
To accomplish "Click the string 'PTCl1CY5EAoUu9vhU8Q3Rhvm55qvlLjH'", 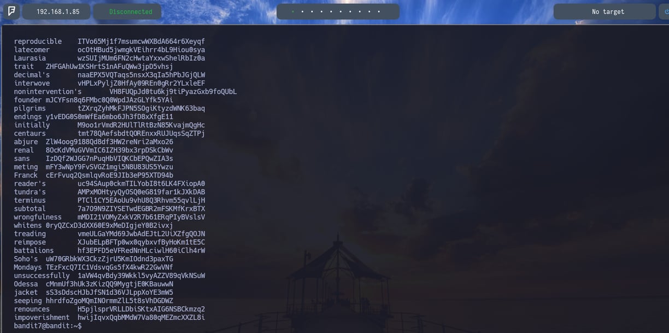I will [141, 201].
